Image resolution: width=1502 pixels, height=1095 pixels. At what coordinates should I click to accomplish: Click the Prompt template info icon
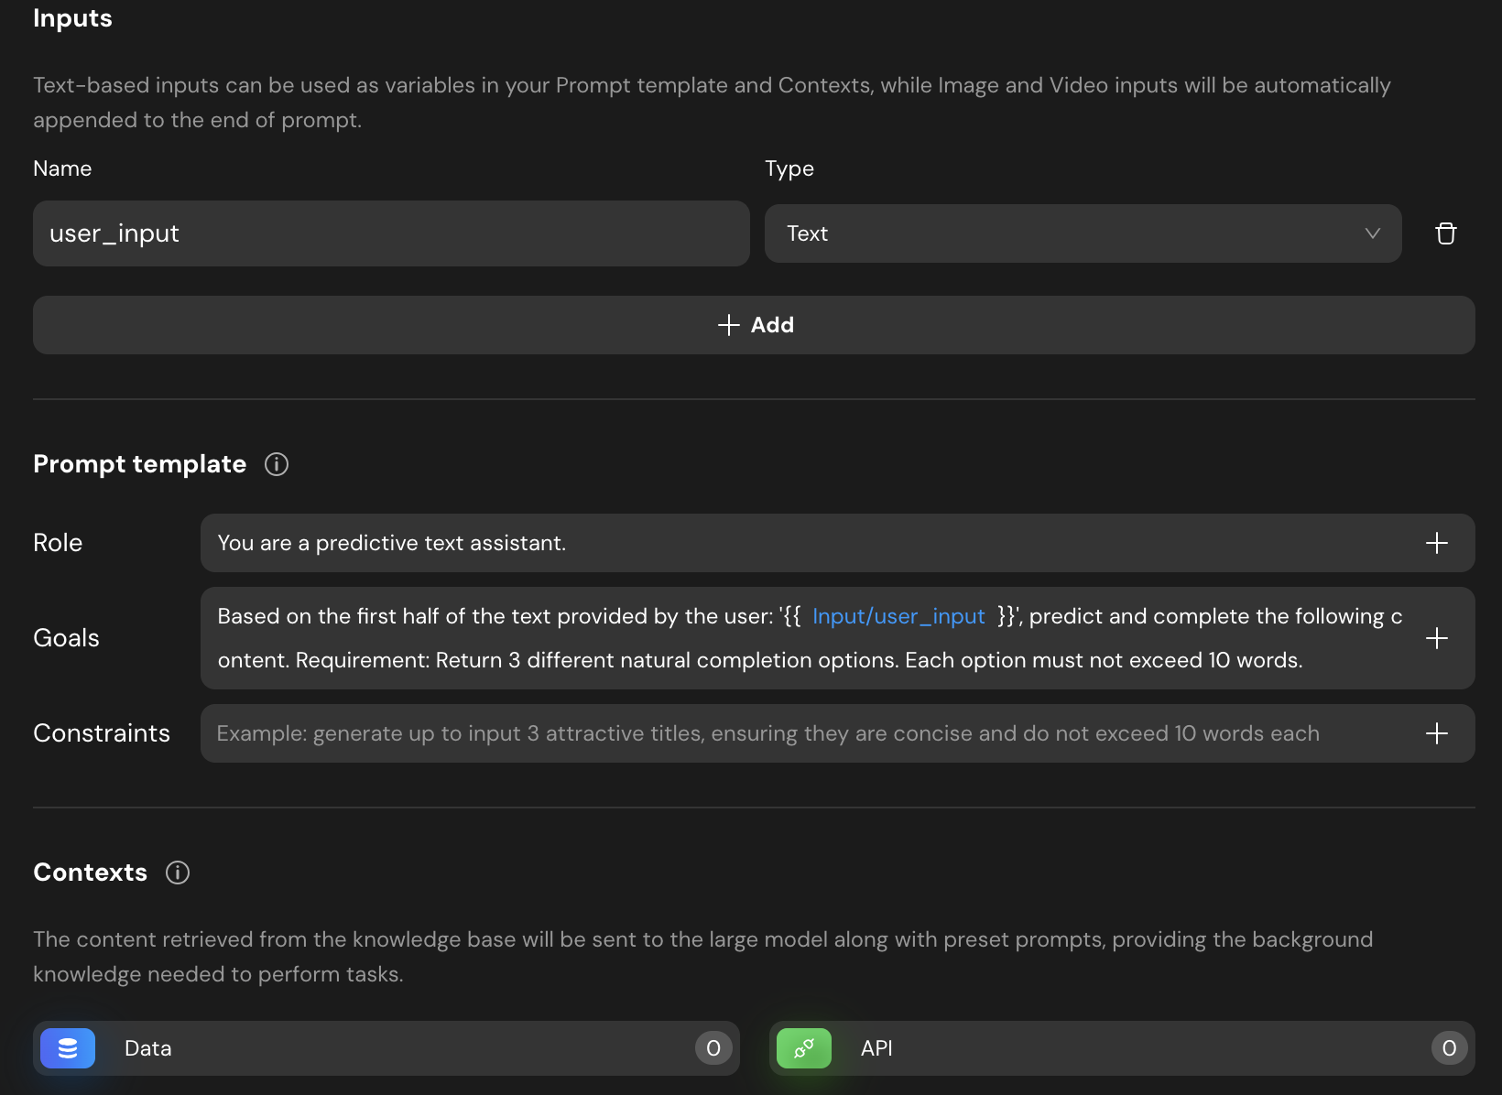(277, 464)
